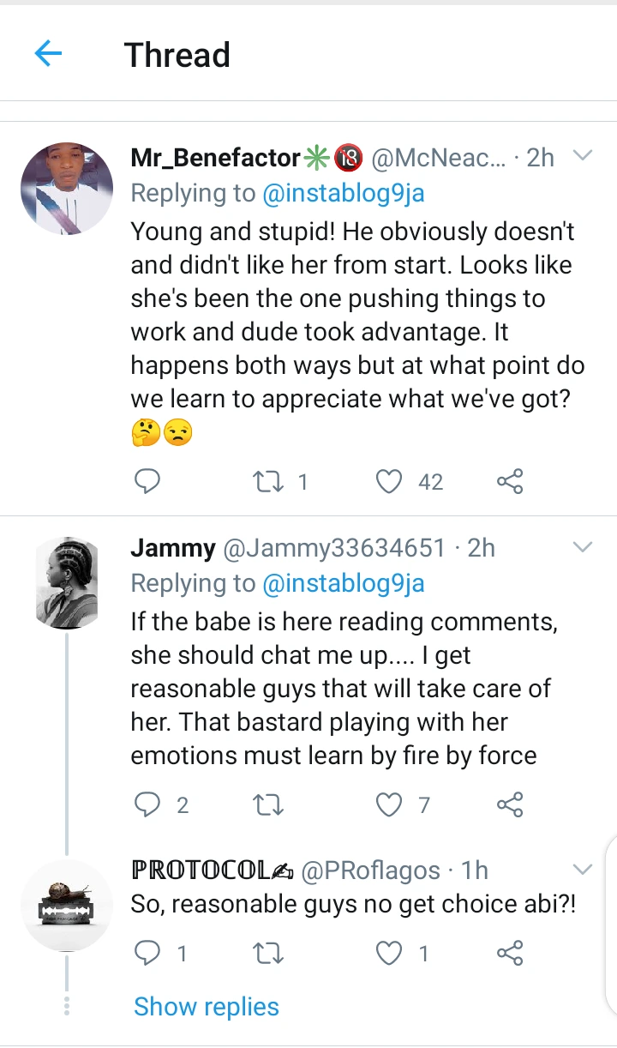The image size is (617, 1048).
Task: Share Jammy's tweet
Action: [510, 804]
